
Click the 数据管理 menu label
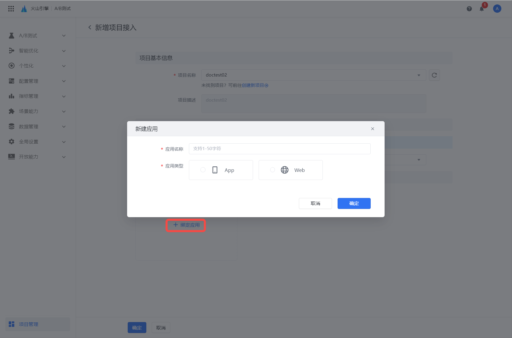coord(28,126)
